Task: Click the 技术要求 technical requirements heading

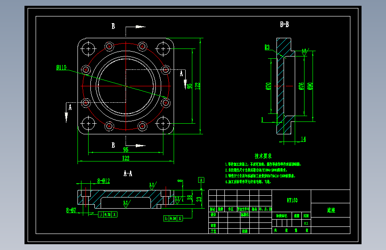Action: coord(263,156)
